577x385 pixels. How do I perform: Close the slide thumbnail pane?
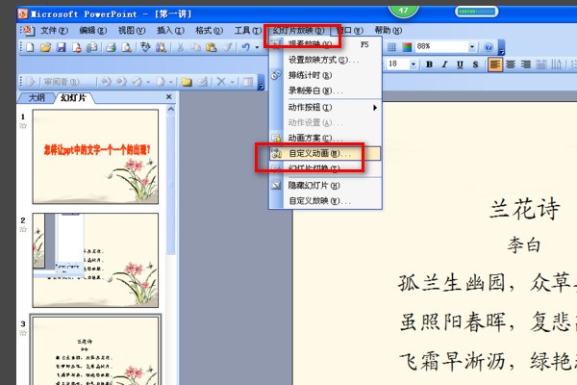coord(169,97)
